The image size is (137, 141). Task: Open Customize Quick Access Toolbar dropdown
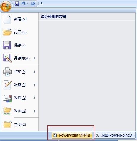coord(41,3)
